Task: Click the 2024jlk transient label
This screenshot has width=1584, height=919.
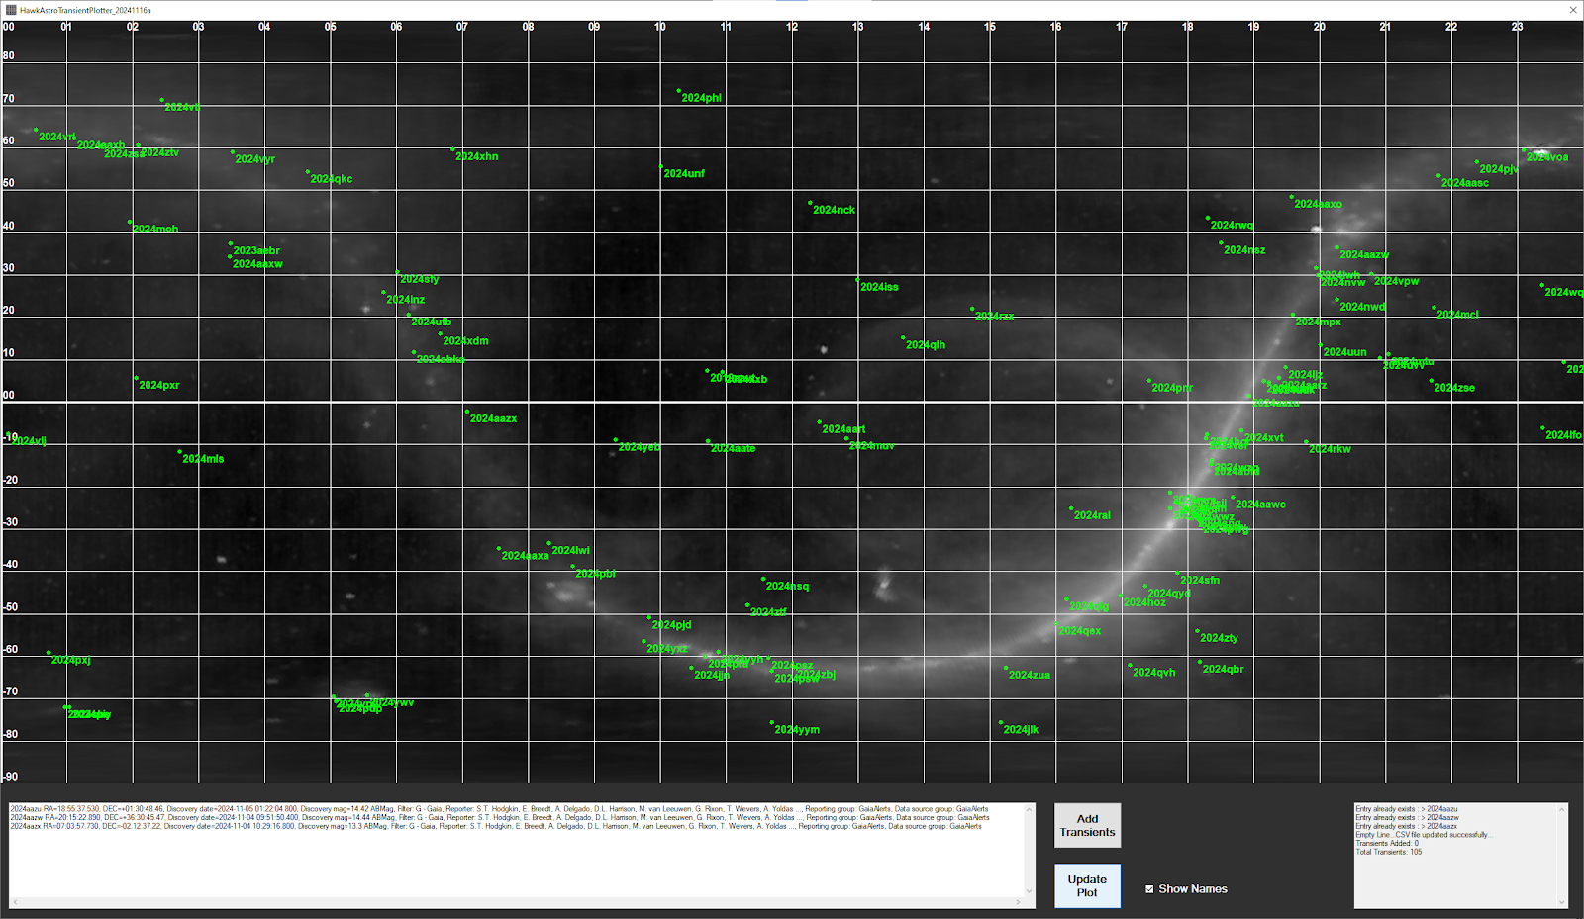Action: [1021, 730]
